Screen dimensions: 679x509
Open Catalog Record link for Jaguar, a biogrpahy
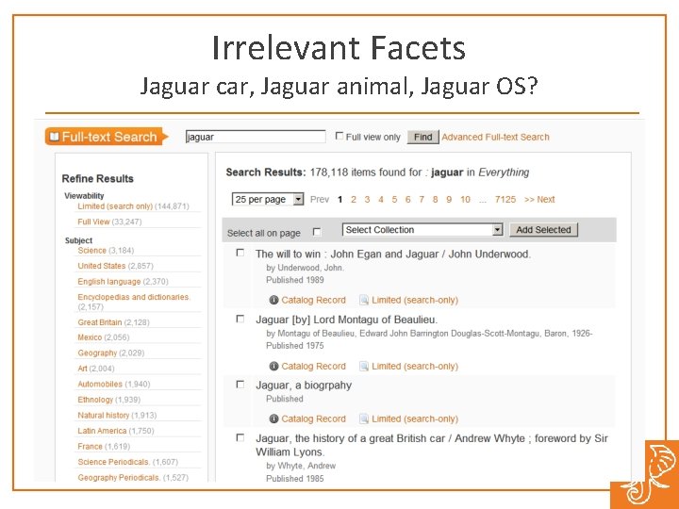[313, 419]
